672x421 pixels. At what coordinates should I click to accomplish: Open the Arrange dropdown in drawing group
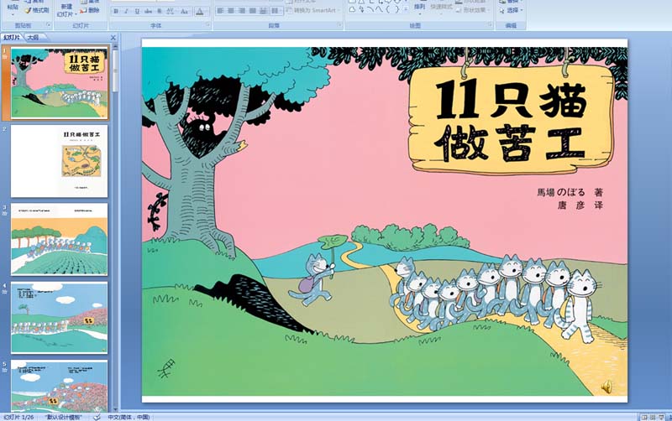(419, 9)
